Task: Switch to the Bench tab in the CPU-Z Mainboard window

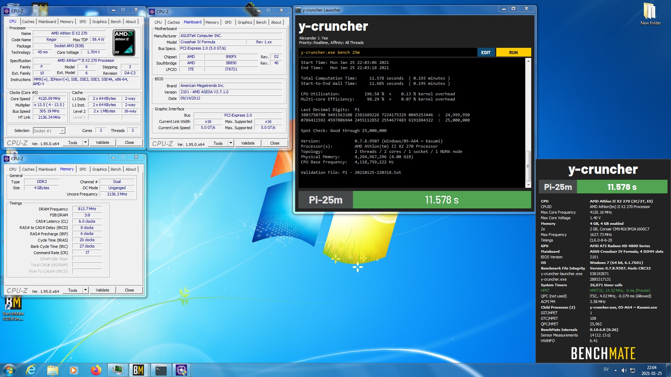Action: (261, 22)
